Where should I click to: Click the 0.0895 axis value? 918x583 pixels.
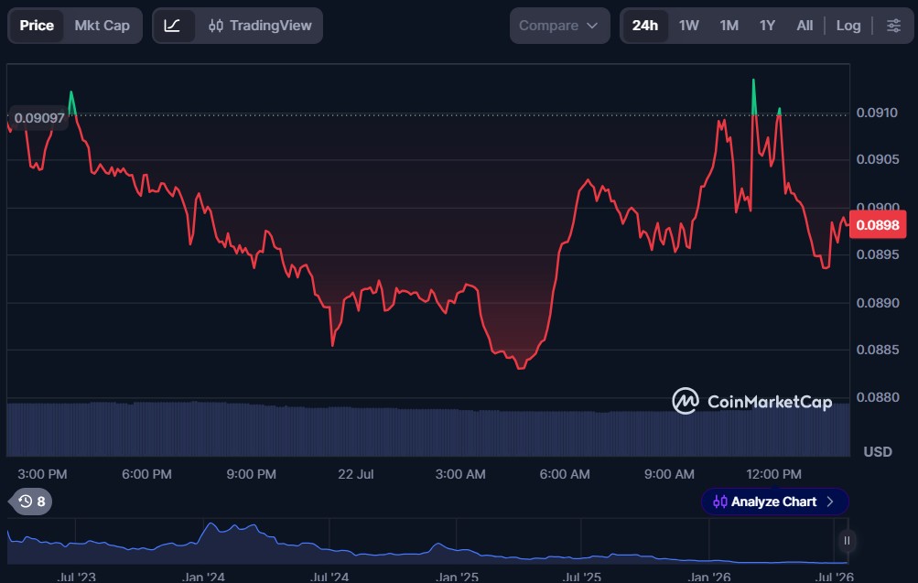coord(877,254)
